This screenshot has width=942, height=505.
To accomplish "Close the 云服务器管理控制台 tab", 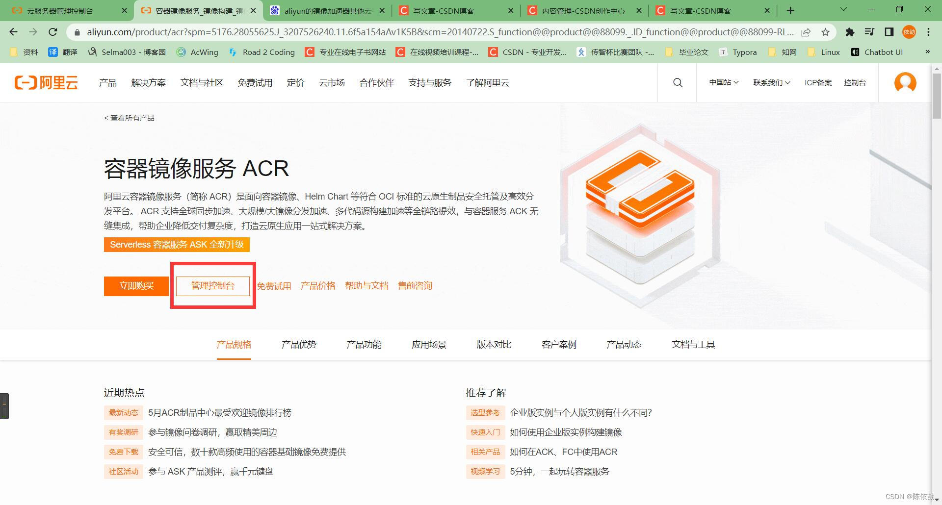I will 124,10.
